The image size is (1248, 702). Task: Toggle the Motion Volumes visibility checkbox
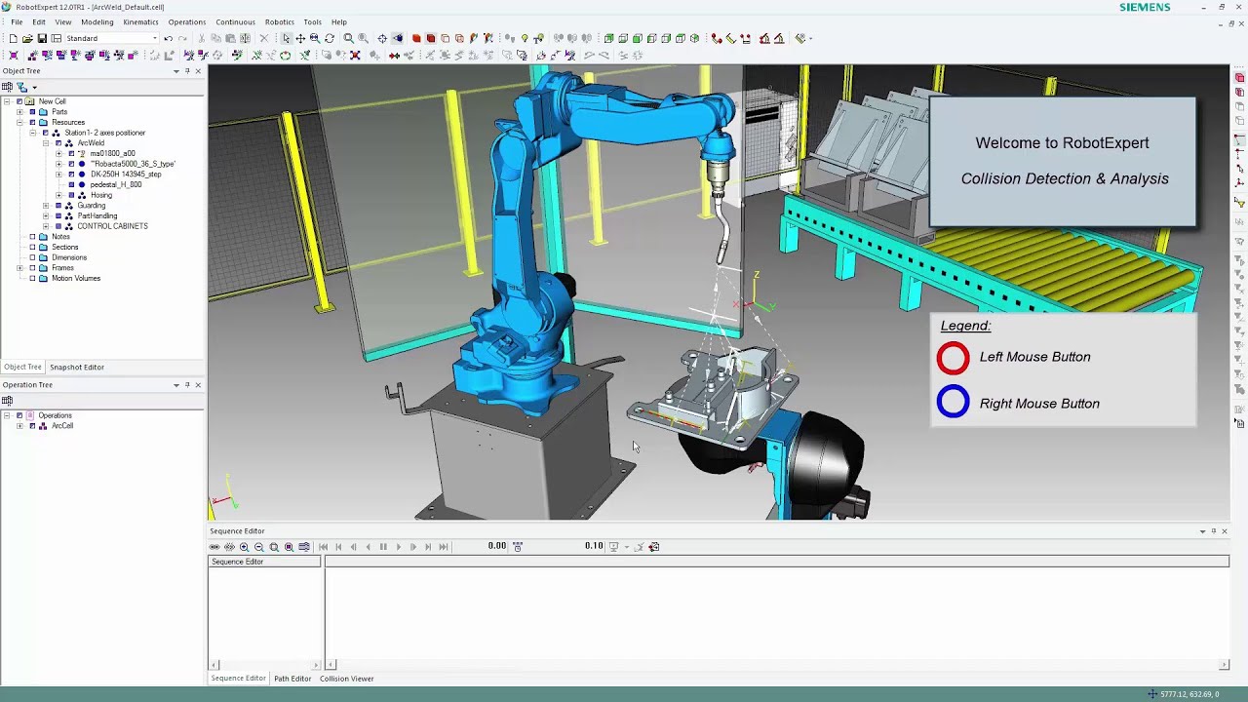coord(32,278)
